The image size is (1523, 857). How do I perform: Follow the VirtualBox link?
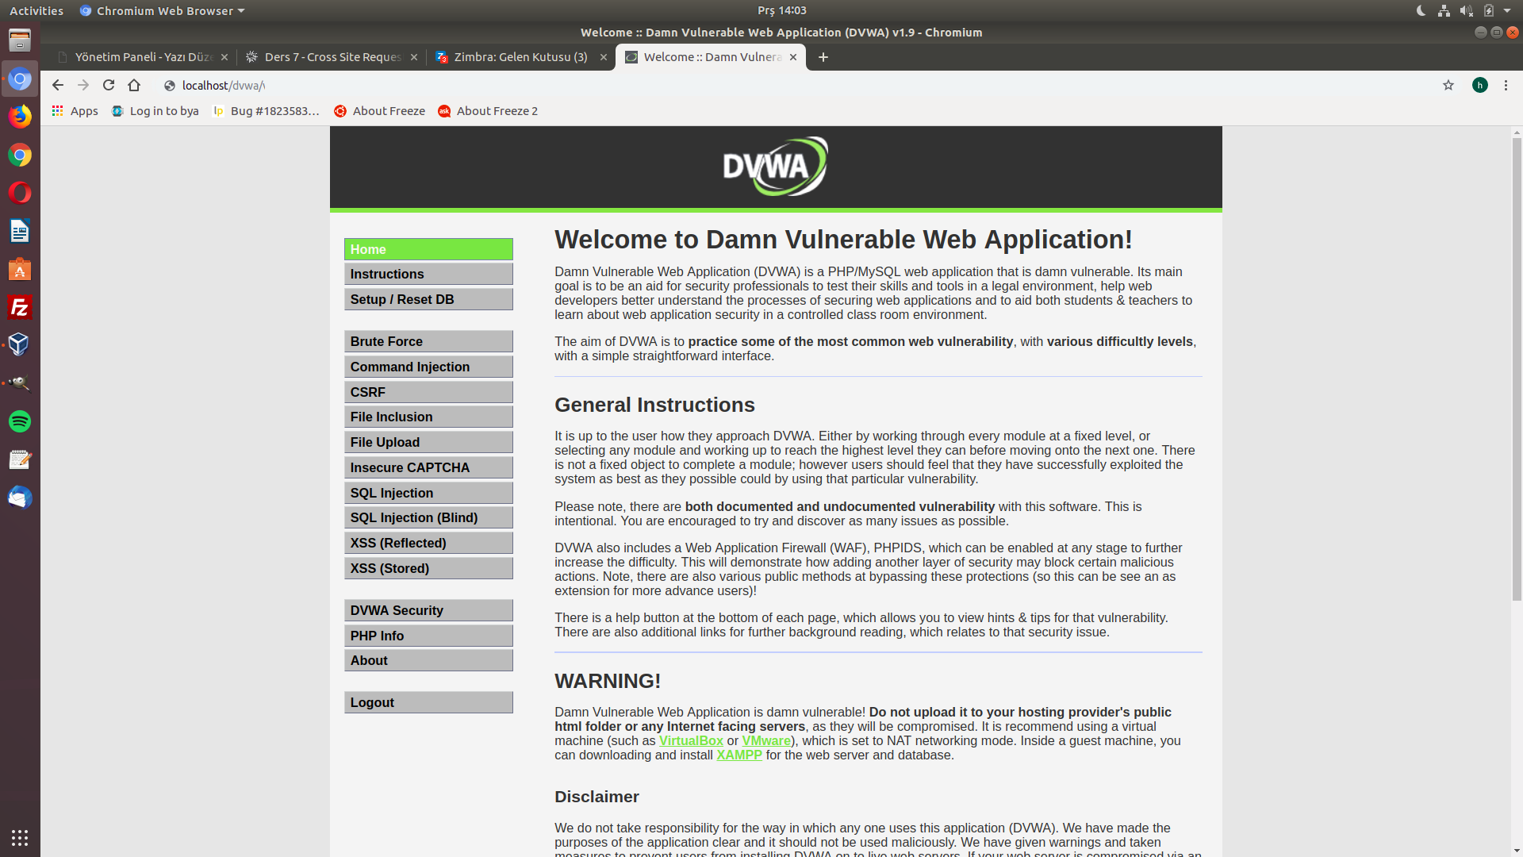(691, 740)
